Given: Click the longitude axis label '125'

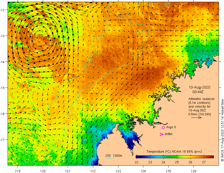Looking at the screenshot, I should [x=169, y=171].
